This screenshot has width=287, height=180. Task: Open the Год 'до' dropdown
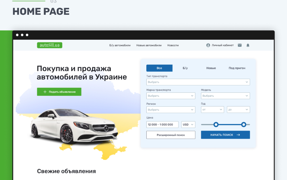point(238,110)
